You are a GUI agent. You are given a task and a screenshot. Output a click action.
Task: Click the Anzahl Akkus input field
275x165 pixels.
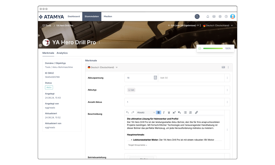pyautogui.click(x=175, y=102)
